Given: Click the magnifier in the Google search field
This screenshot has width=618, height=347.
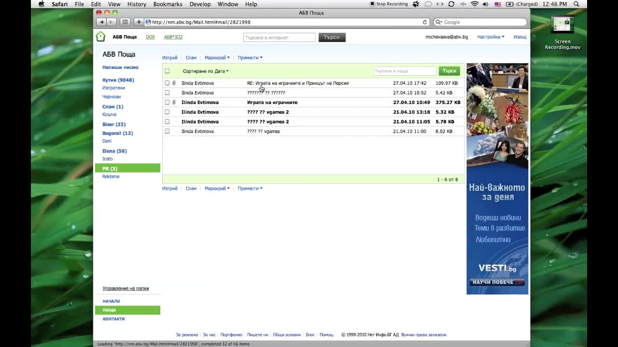Looking at the screenshot, I should 438,22.
